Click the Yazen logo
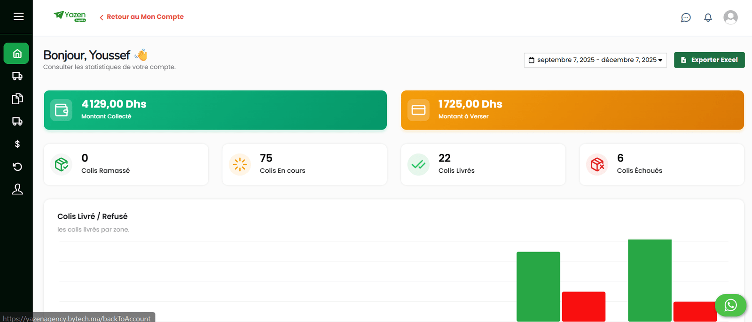 click(x=70, y=16)
